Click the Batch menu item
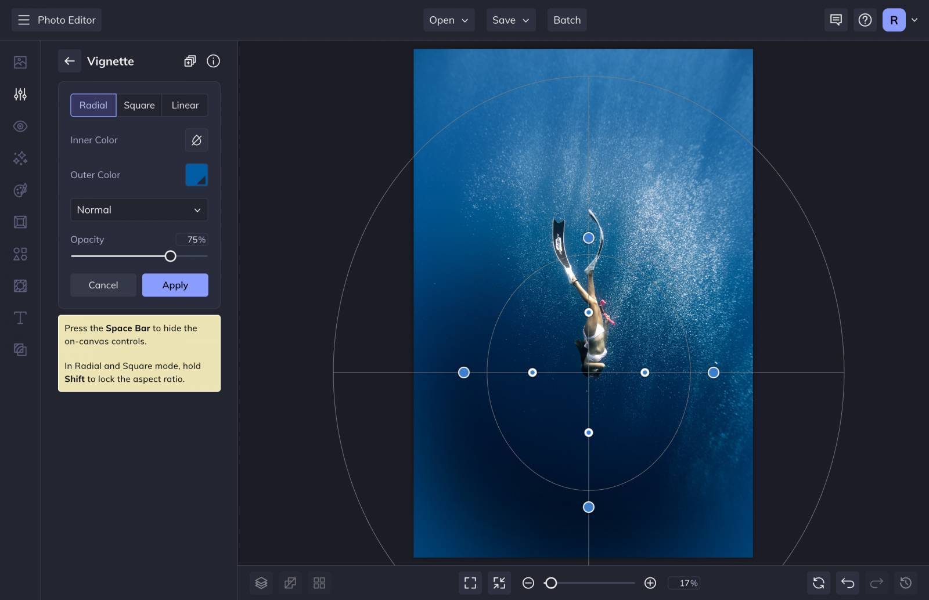This screenshot has height=600, width=929. coord(567,20)
